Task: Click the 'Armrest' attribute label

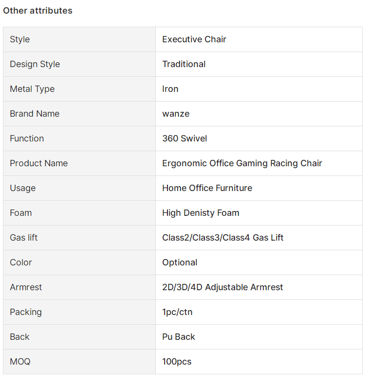Action: click(x=26, y=287)
